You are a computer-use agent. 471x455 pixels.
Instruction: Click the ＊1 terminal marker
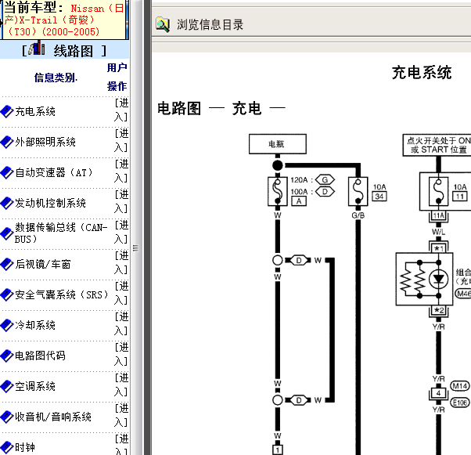(439, 248)
